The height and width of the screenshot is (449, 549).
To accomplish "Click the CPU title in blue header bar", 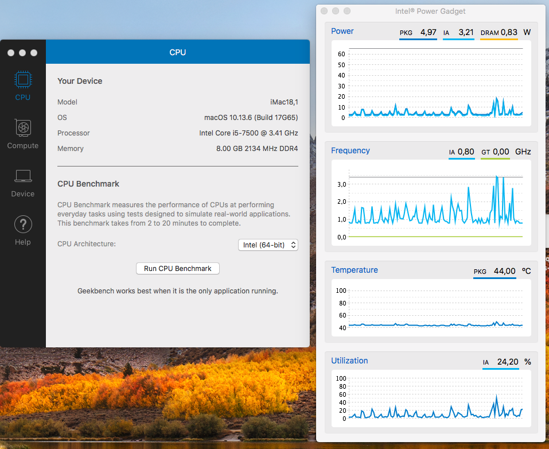I will (x=177, y=52).
